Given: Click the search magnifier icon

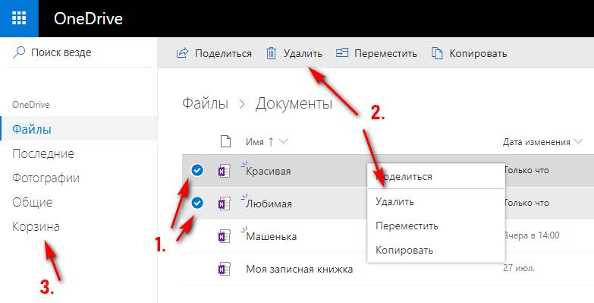Looking at the screenshot, I should 19,52.
